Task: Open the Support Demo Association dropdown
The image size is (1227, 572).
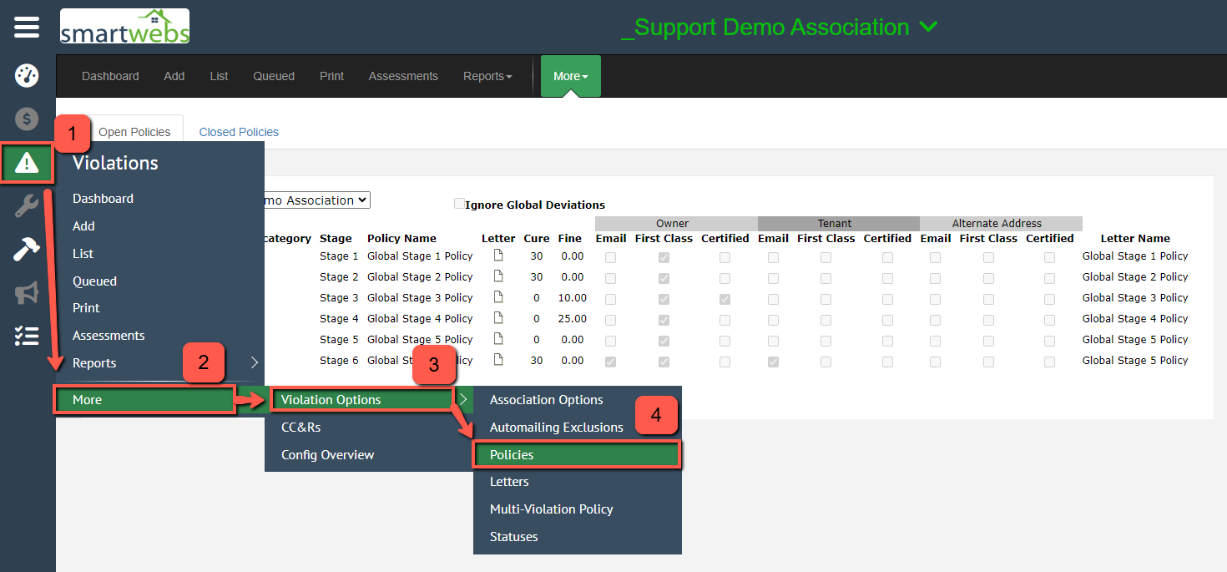Action: pyautogui.click(x=780, y=27)
